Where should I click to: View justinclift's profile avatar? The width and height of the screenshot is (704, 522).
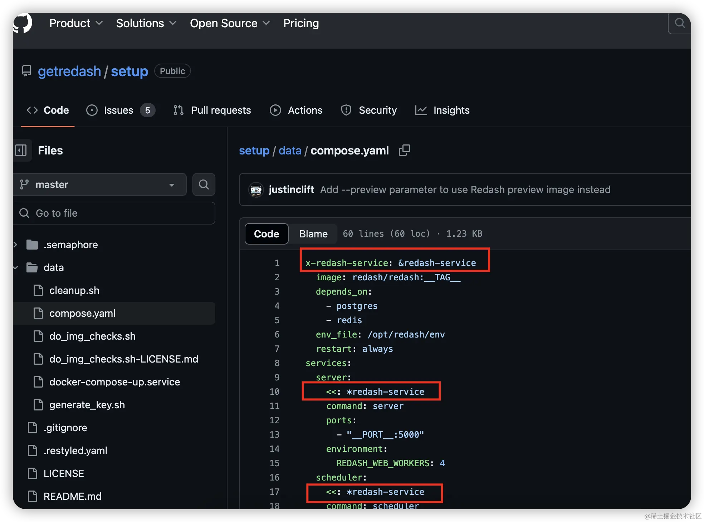(256, 190)
